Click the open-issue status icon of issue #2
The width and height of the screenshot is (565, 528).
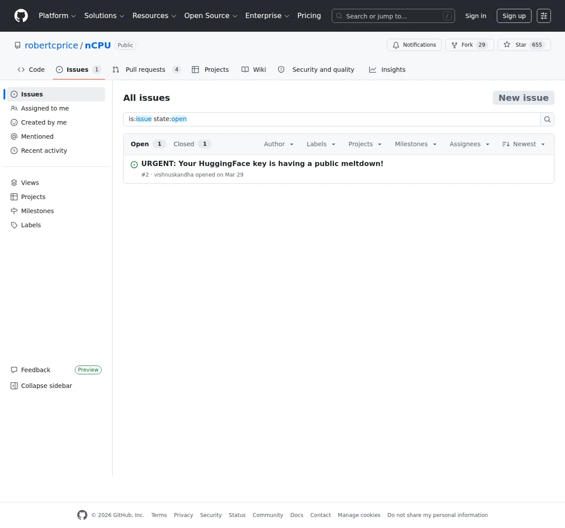(134, 165)
